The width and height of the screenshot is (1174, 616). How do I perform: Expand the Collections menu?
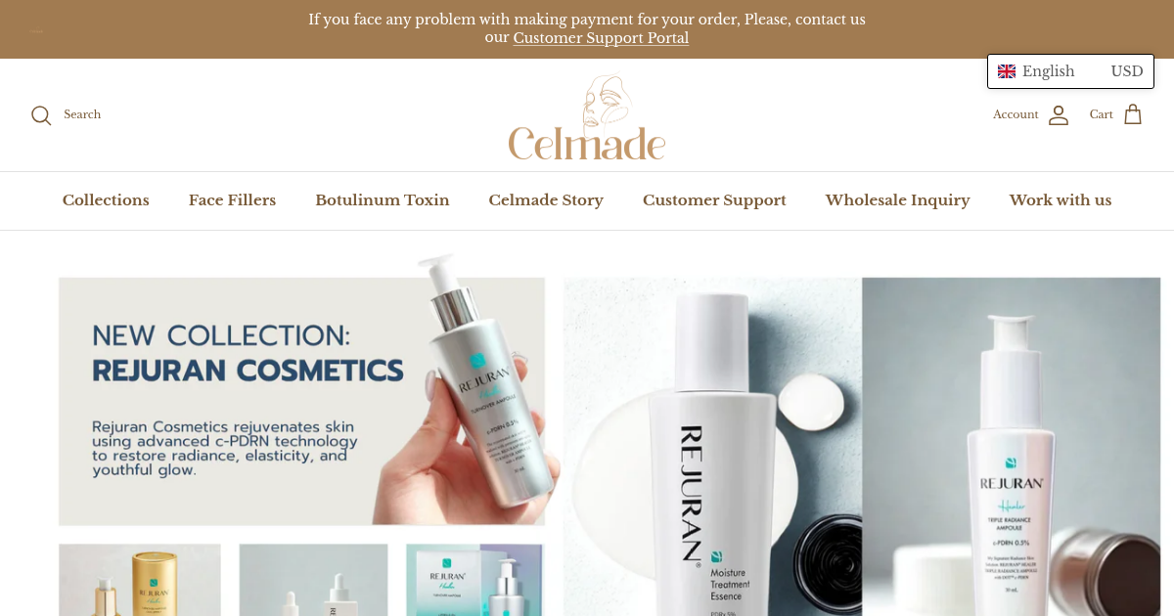pyautogui.click(x=106, y=200)
